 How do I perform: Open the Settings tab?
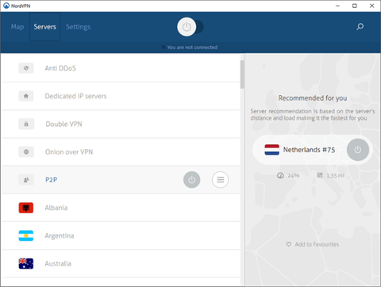coord(78,27)
